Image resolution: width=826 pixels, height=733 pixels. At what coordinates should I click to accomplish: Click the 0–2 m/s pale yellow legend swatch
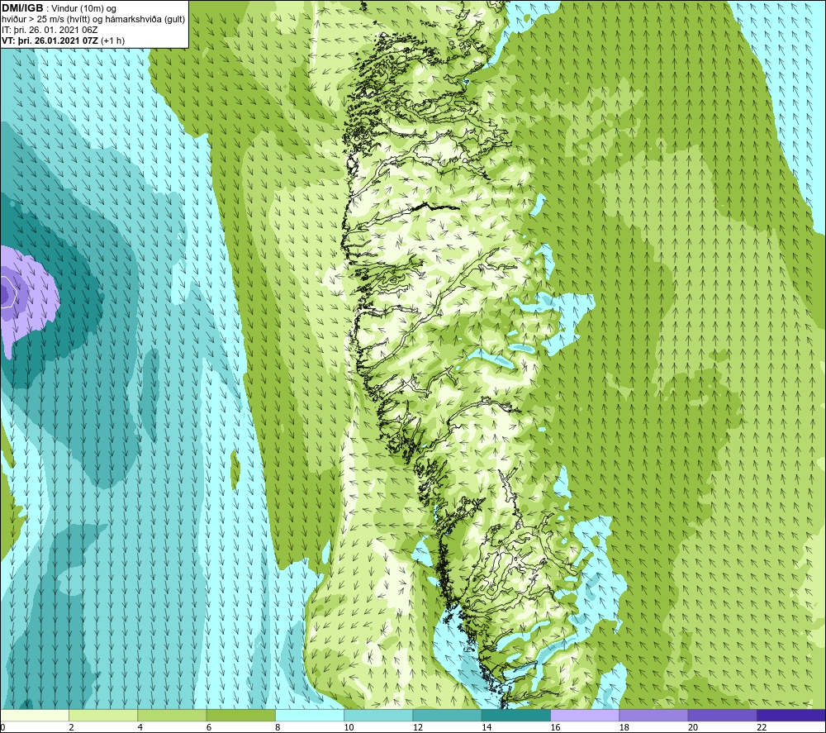(x=35, y=715)
